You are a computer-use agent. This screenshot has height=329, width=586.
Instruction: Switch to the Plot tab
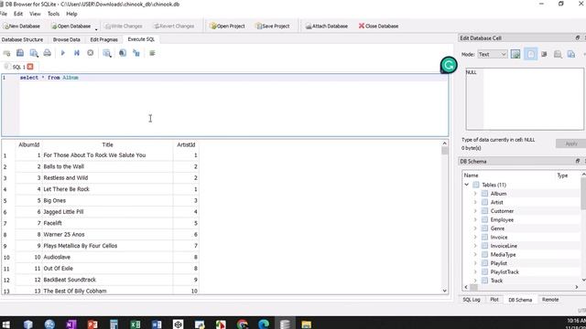494,300
